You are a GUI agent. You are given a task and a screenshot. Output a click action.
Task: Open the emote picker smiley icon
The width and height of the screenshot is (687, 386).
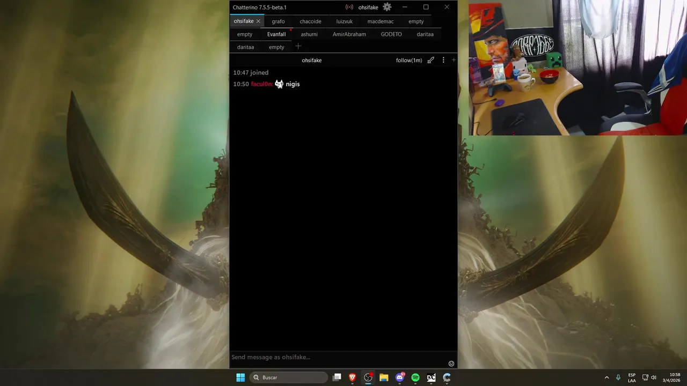click(x=451, y=363)
